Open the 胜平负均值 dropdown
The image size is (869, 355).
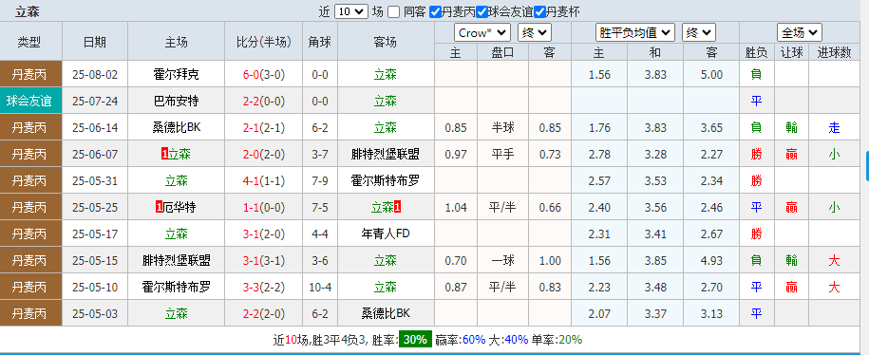(635, 32)
